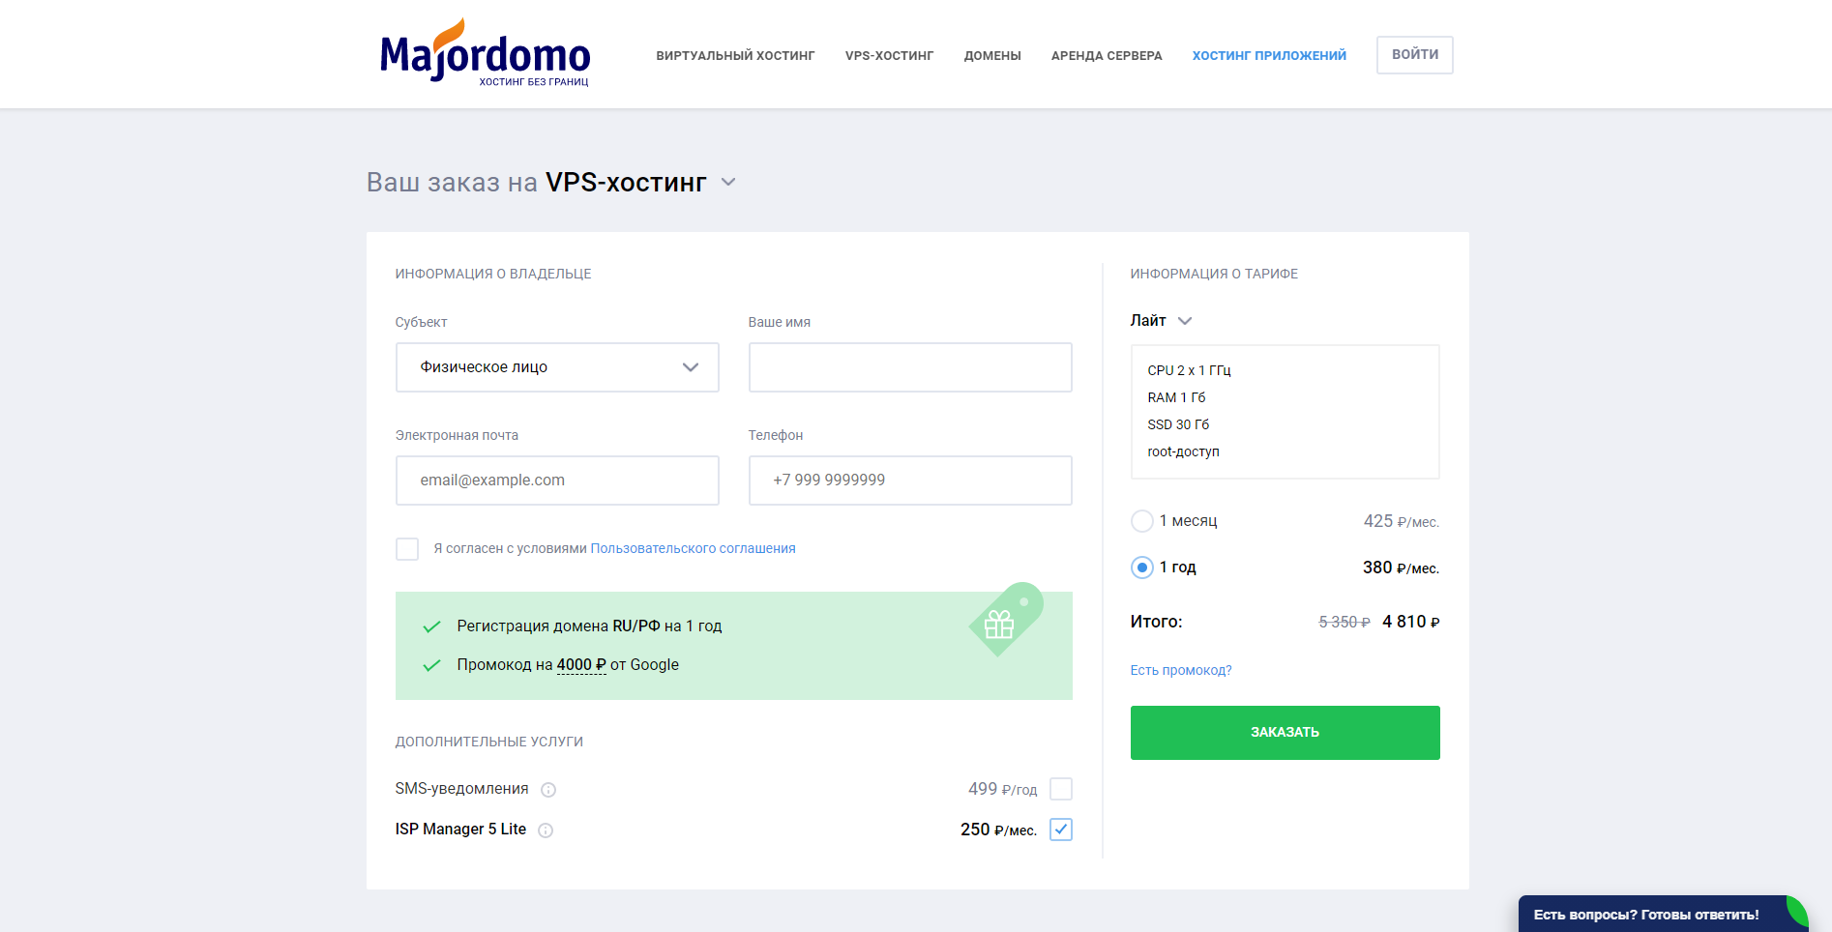Click the Войти login button

point(1415,55)
